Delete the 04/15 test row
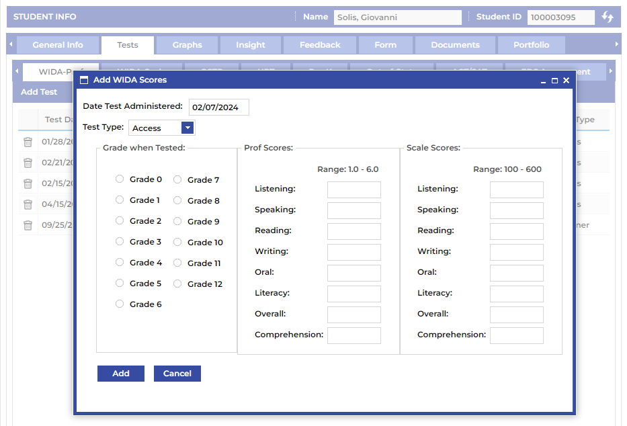The image size is (627, 426). (28, 204)
